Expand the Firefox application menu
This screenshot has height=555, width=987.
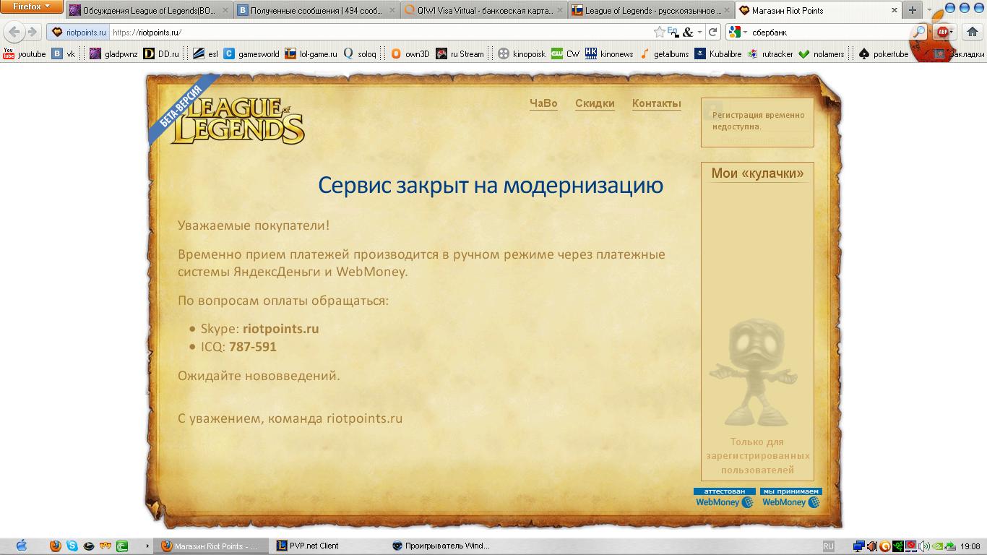click(x=32, y=7)
